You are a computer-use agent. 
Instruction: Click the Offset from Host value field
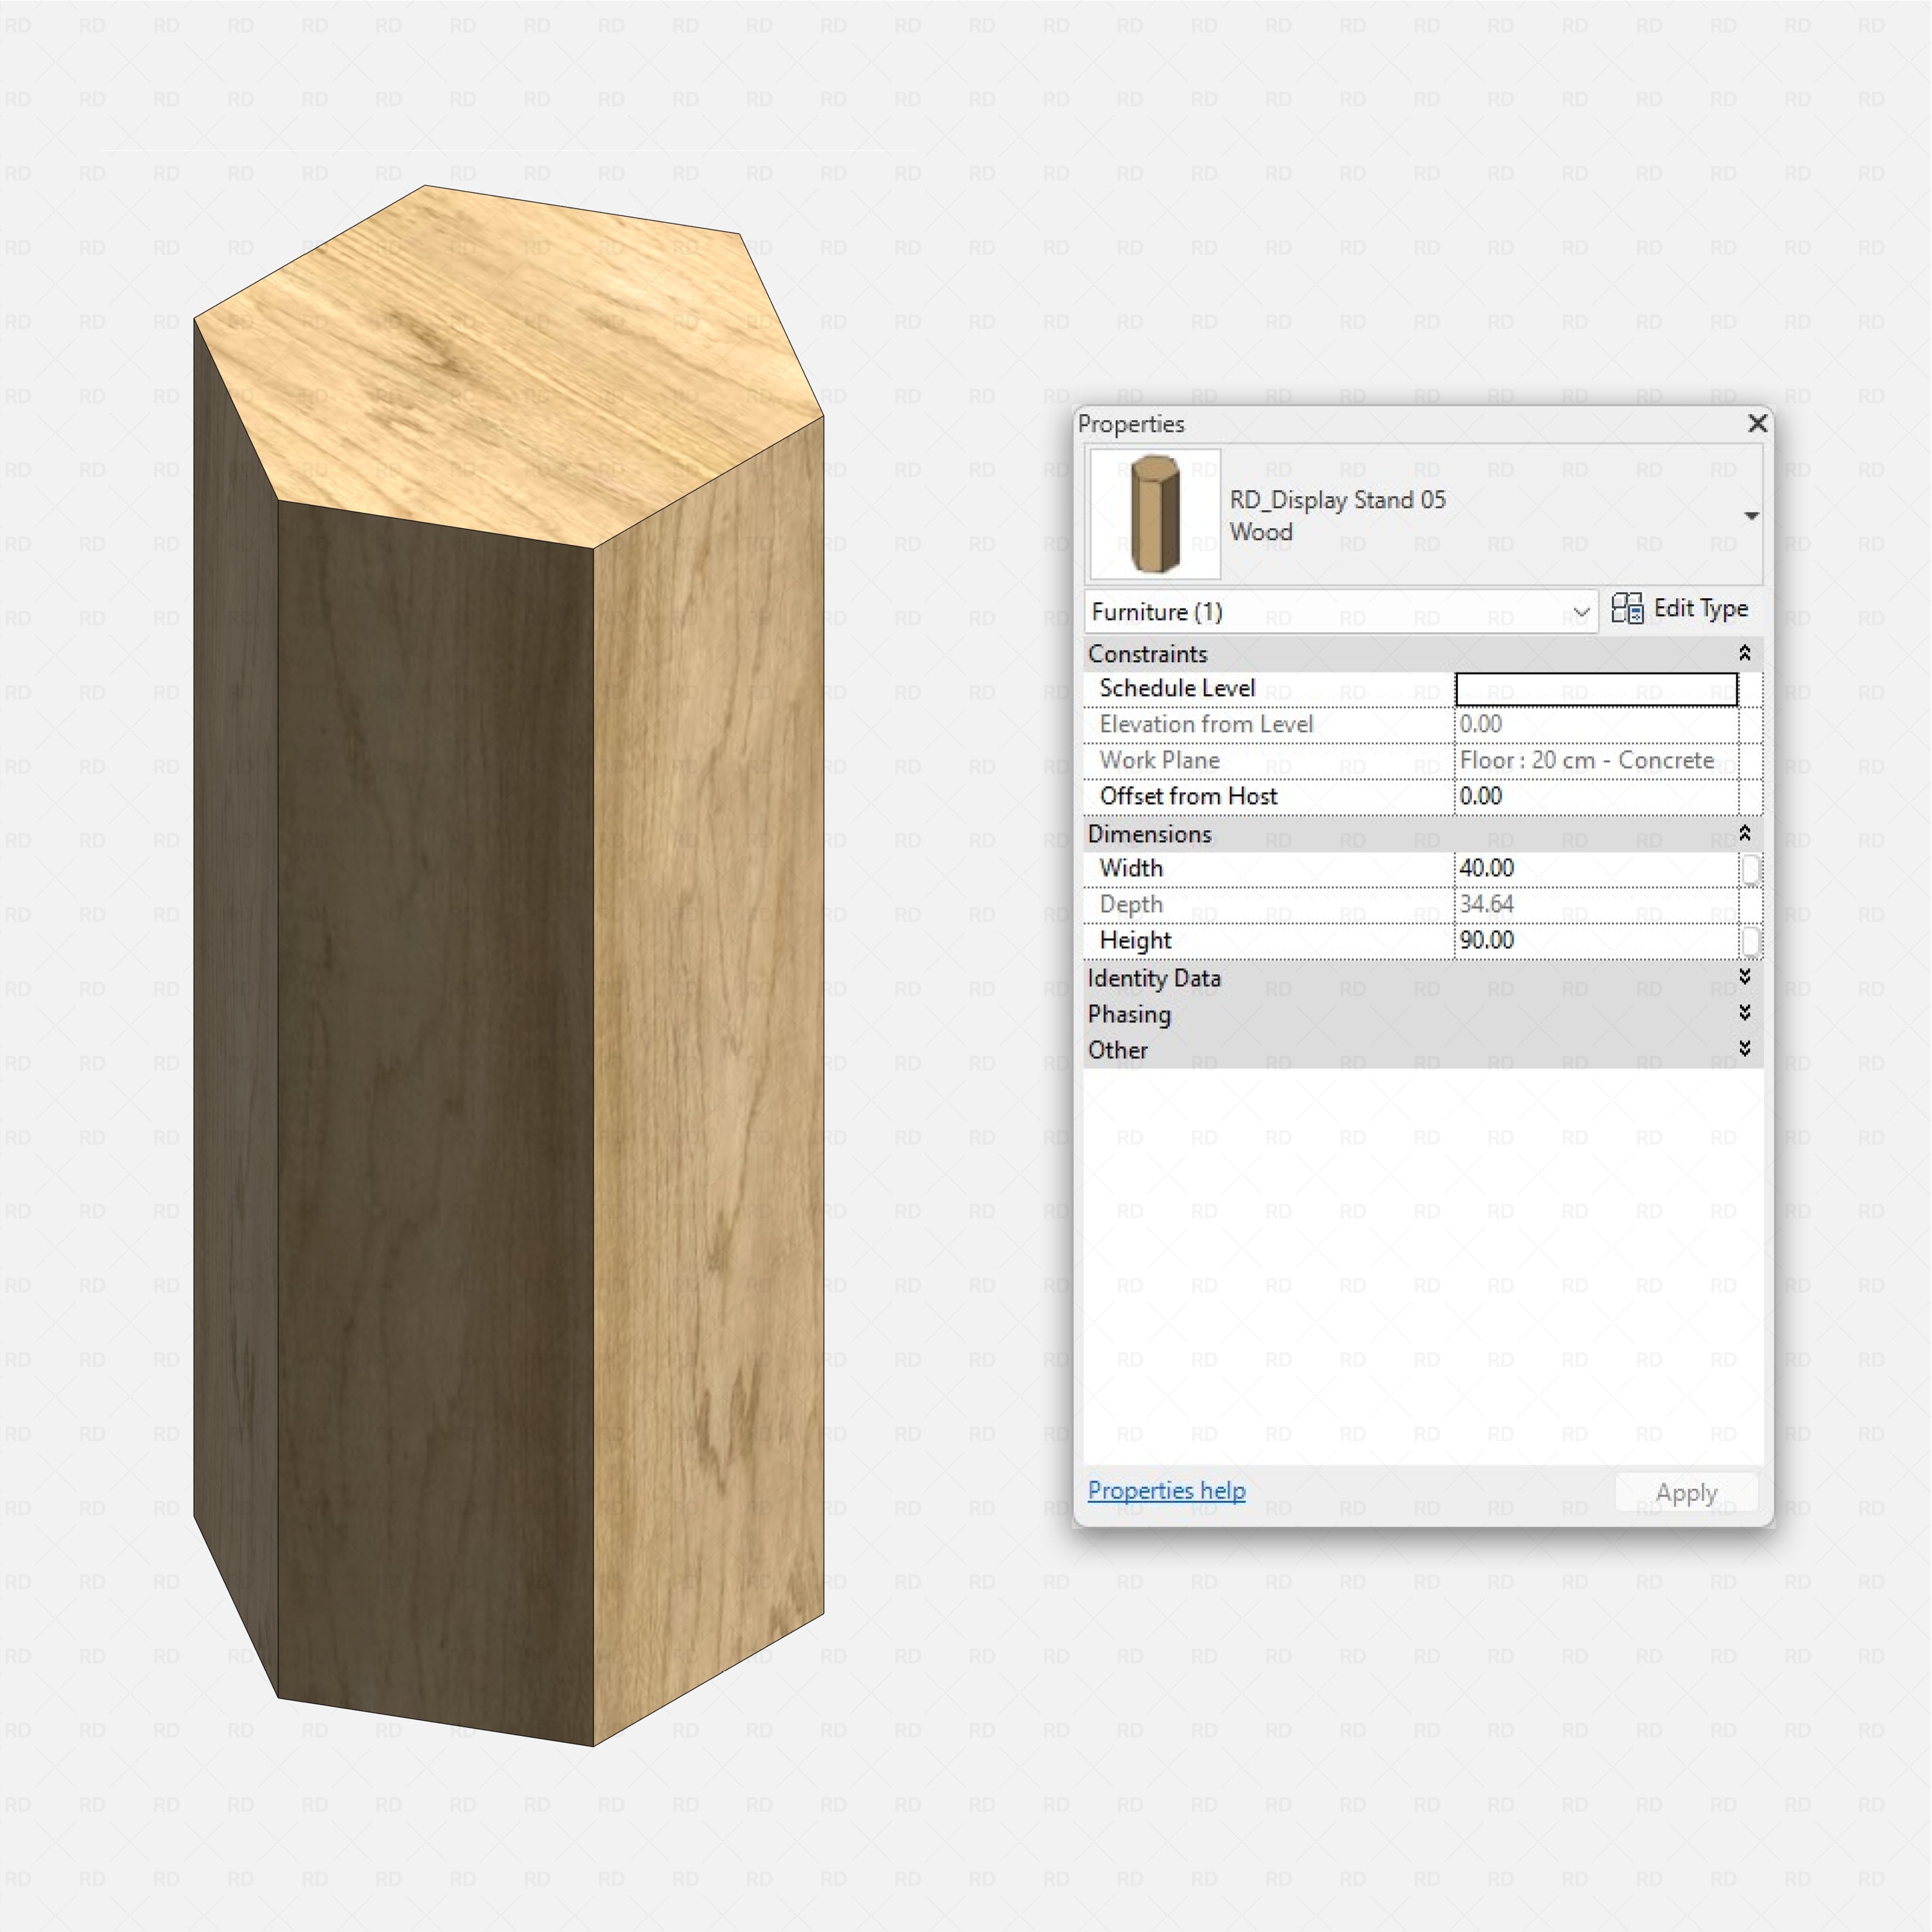point(1596,796)
